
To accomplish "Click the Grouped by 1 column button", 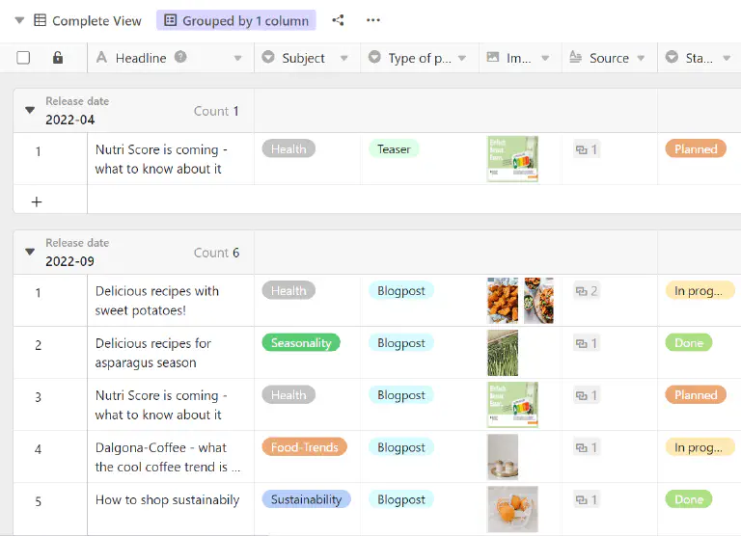I will [x=236, y=20].
